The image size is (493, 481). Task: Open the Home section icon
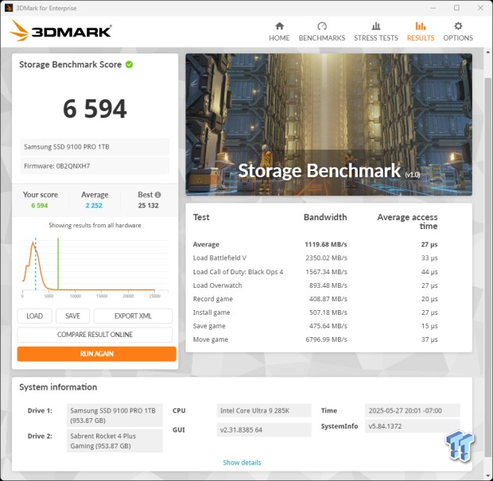point(279,25)
